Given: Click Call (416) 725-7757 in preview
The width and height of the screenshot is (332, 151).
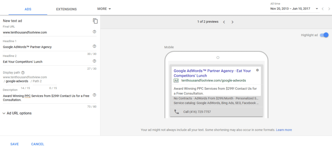Looking at the screenshot, I should click(197, 112).
